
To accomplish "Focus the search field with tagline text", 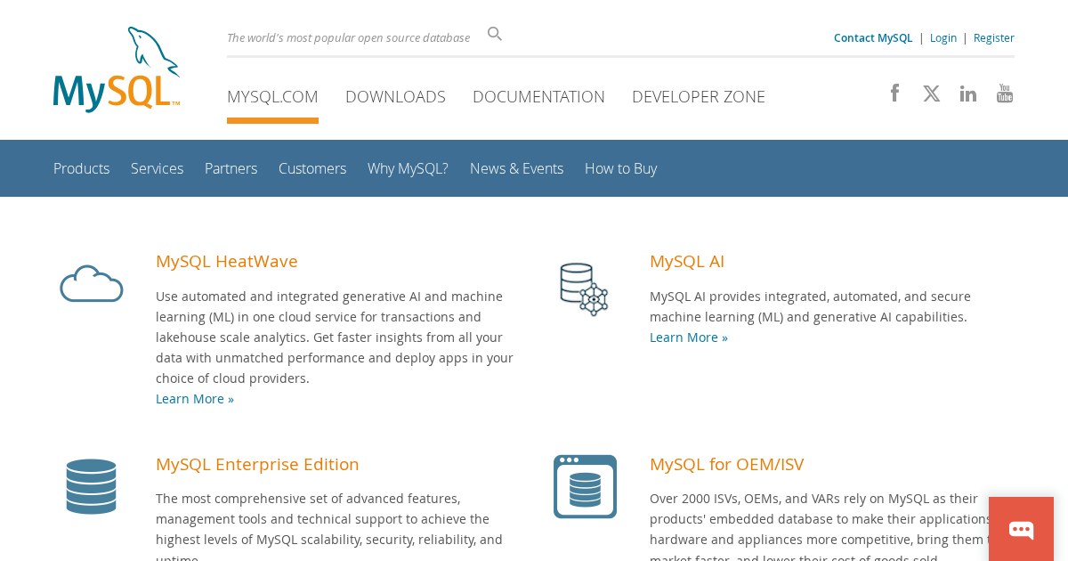I will tap(349, 37).
